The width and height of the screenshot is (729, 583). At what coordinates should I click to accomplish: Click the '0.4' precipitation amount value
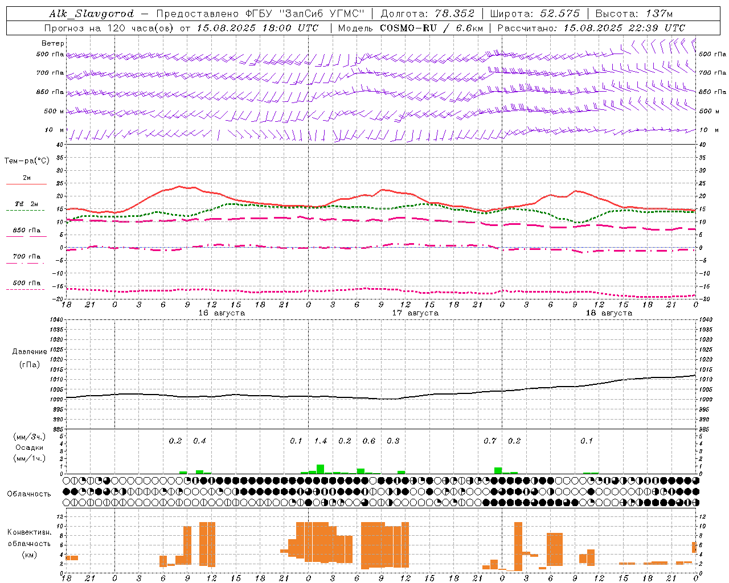pos(199,441)
